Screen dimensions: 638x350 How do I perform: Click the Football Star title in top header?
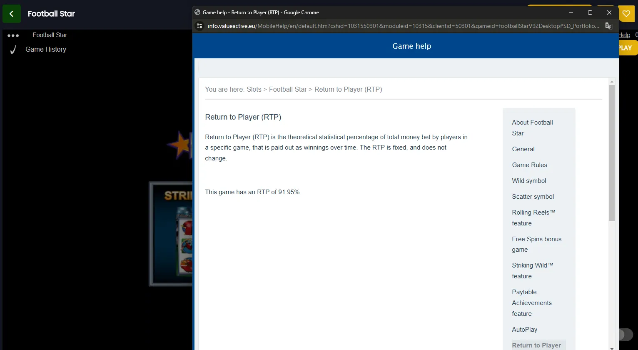51,14
